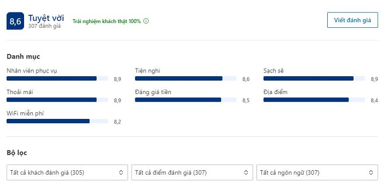Image resolution: width=385 pixels, height=189 pixels.
Task: Click 'Trải nghiệm khách thật 100%' text
Action: [x=107, y=21]
